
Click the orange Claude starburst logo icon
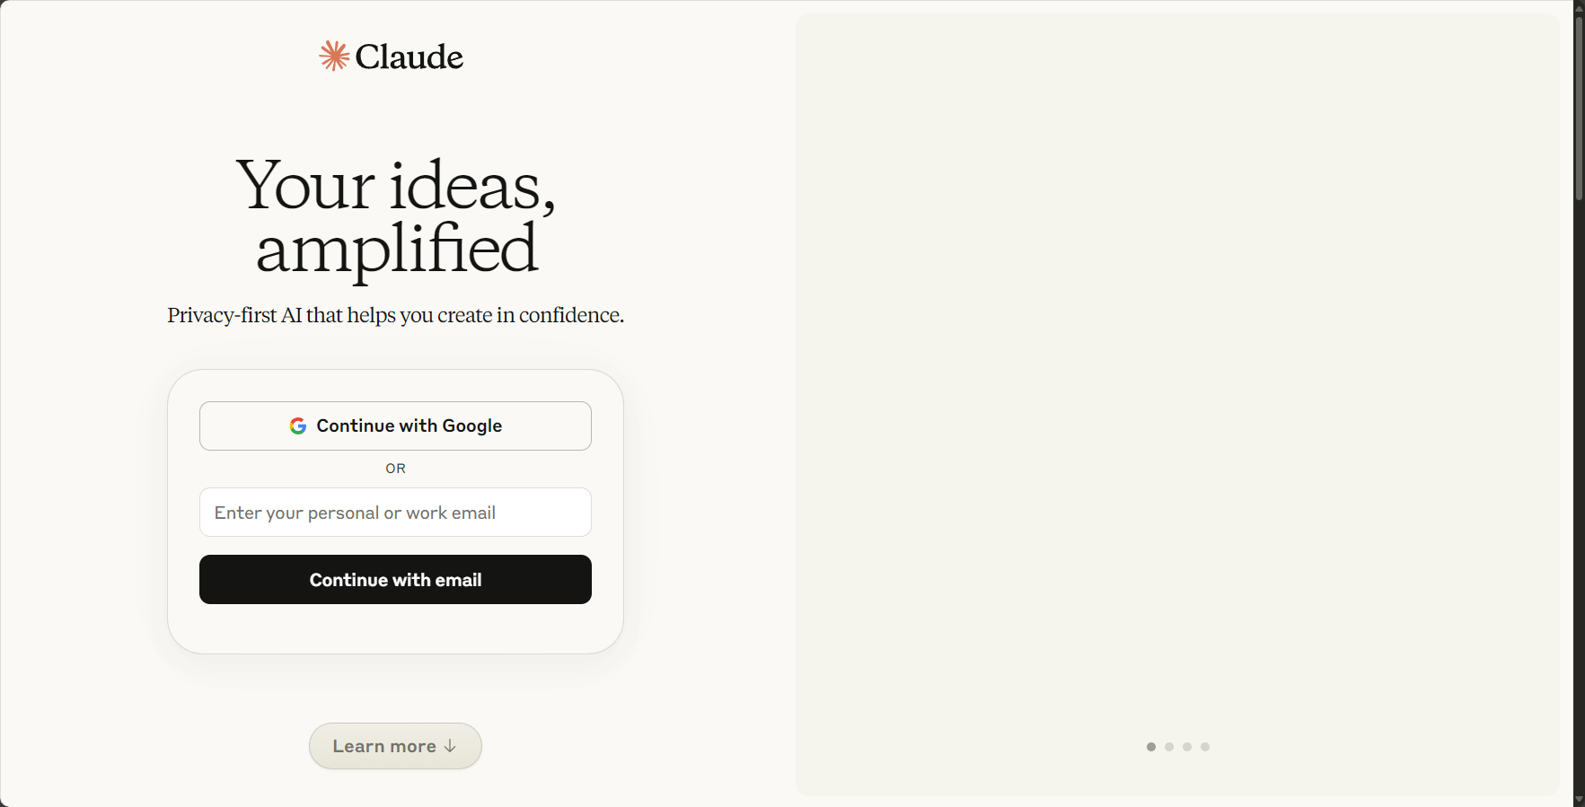tap(334, 57)
